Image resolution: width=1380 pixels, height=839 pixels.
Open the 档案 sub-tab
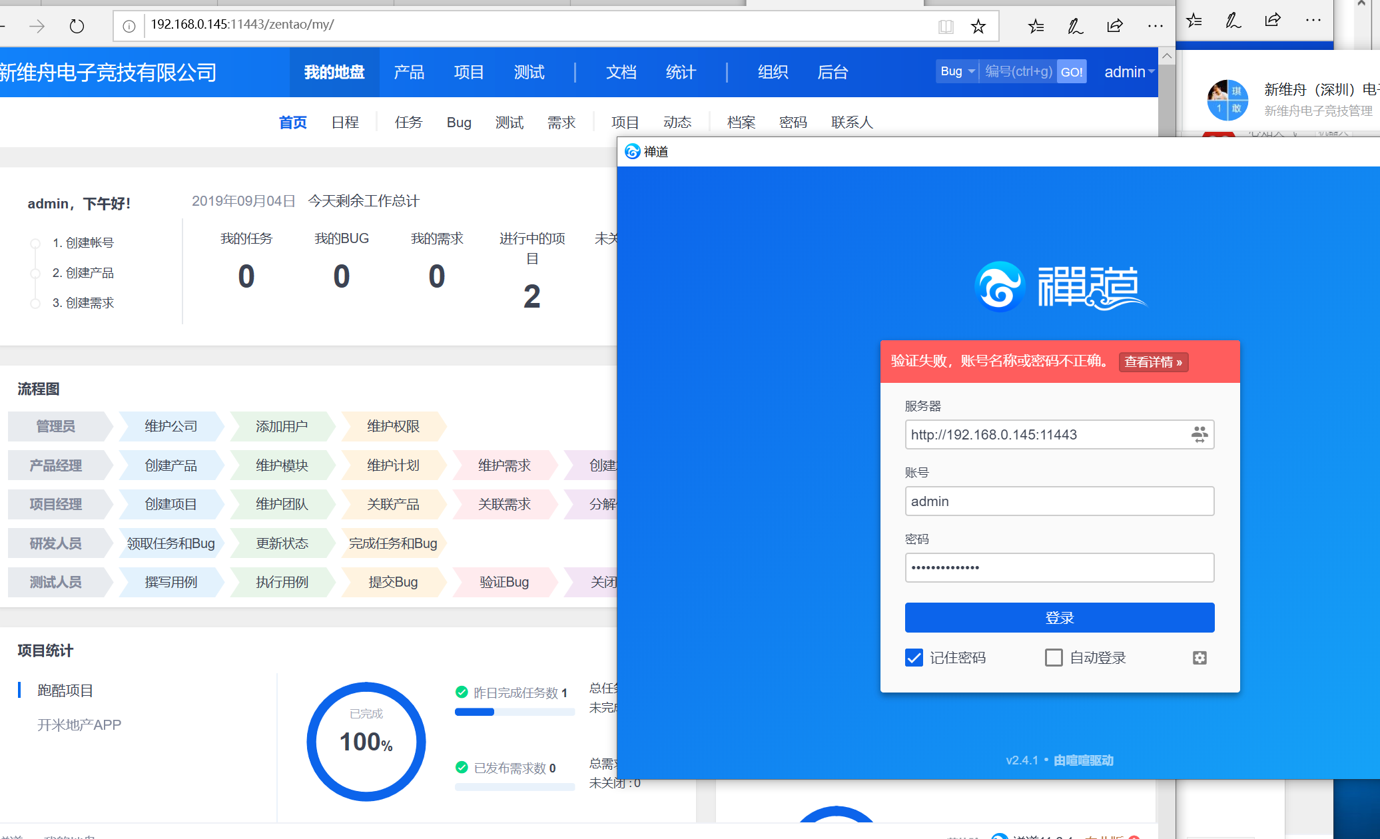pyautogui.click(x=741, y=123)
